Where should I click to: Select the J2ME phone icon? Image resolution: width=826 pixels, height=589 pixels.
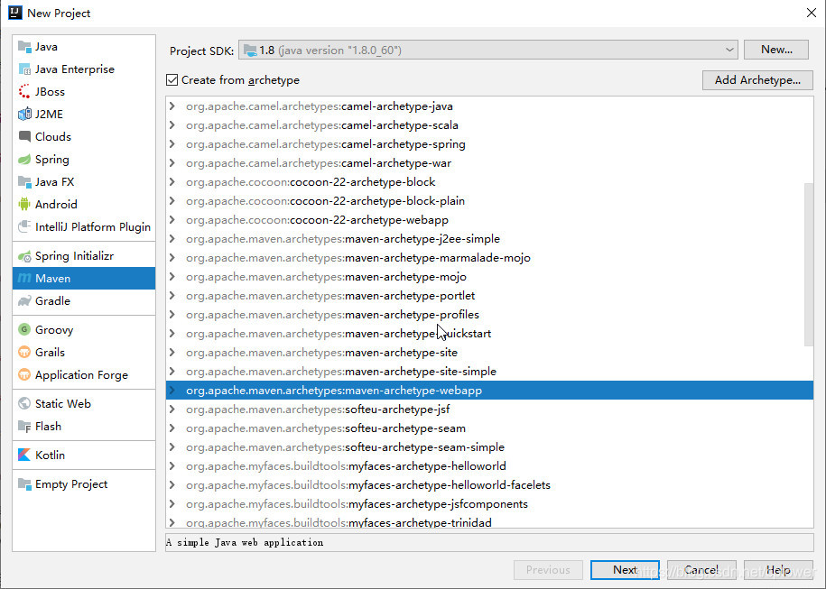click(24, 115)
